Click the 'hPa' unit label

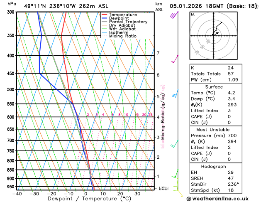[x=12, y=4]
